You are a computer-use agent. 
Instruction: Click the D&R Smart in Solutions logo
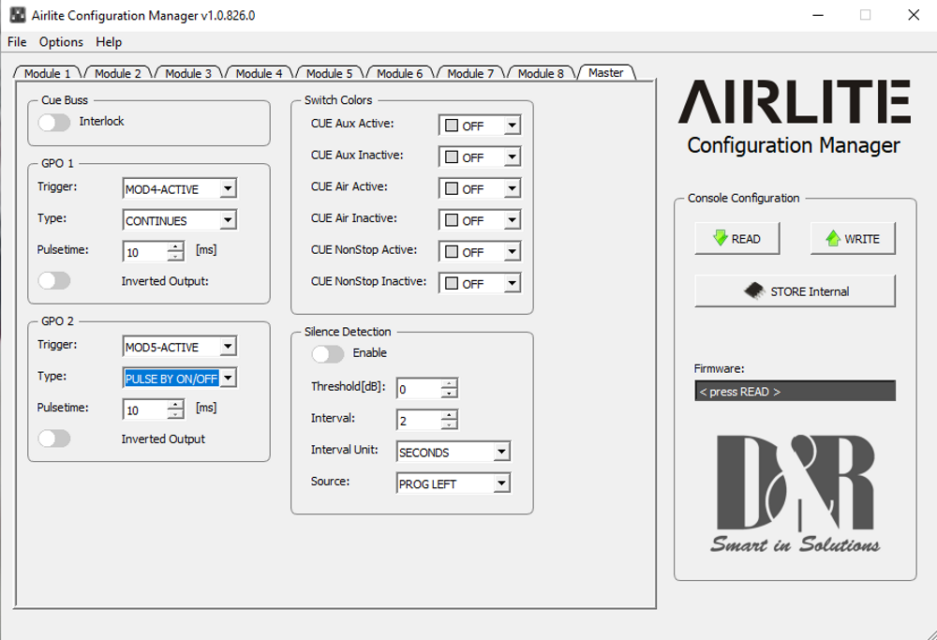coord(795,494)
